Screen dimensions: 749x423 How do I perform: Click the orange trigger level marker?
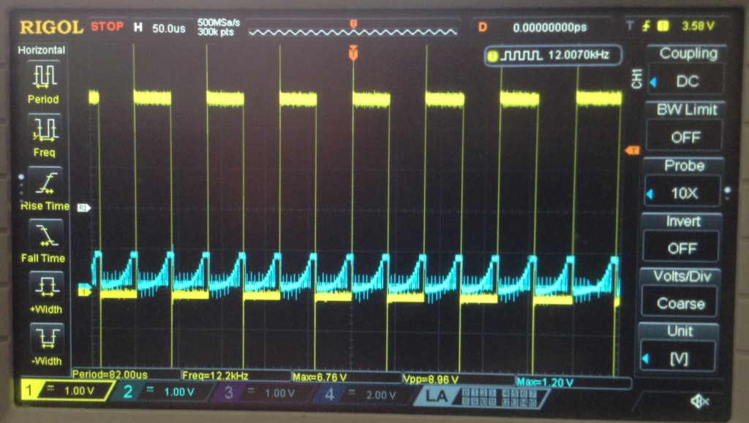click(x=632, y=150)
